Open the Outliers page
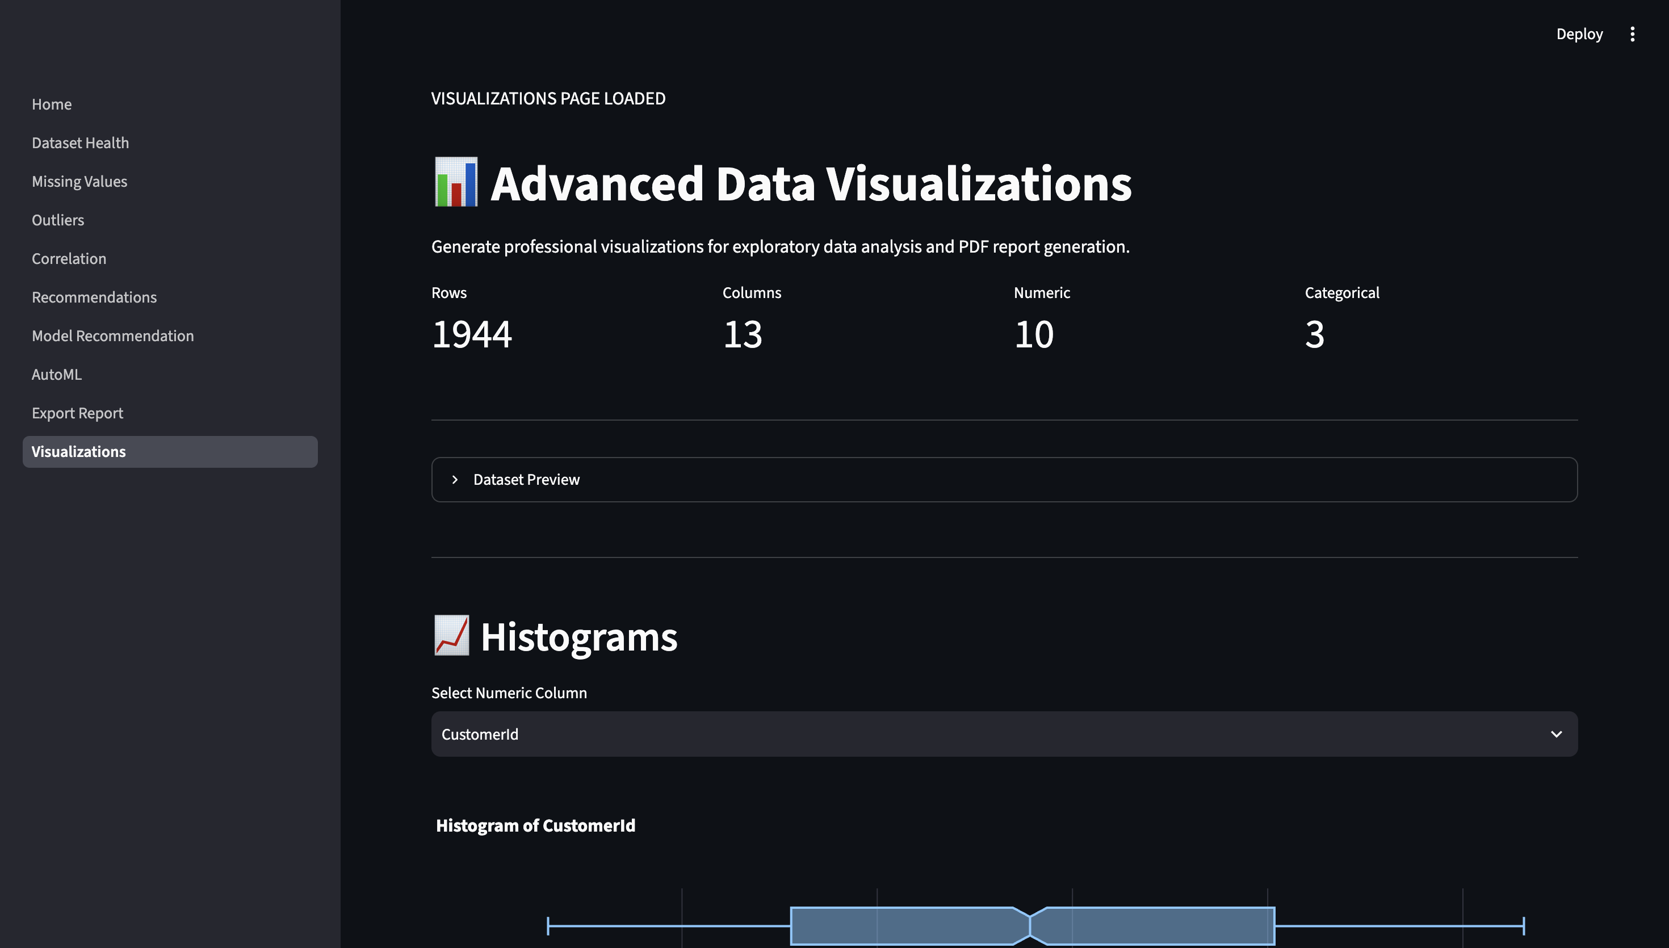The height and width of the screenshot is (948, 1669). pyautogui.click(x=170, y=220)
